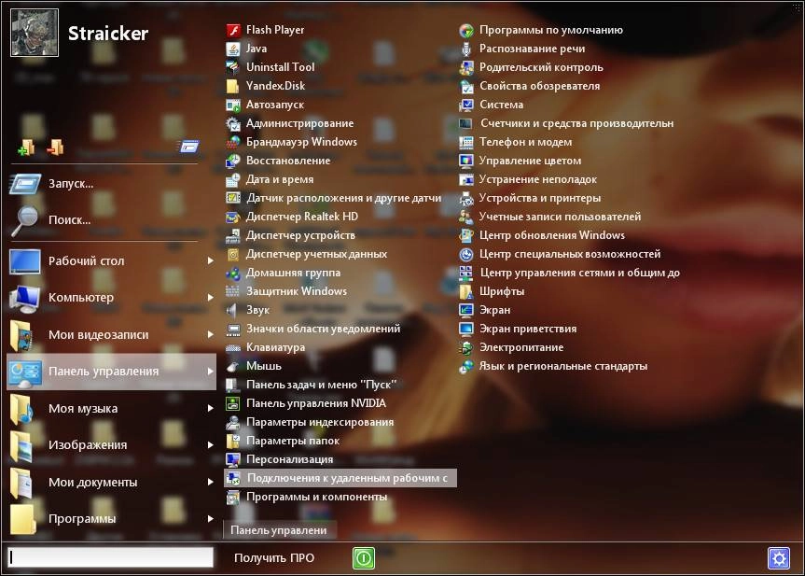The height and width of the screenshot is (576, 805).
Task: Open Изображения in the left menu
Action: 111,445
